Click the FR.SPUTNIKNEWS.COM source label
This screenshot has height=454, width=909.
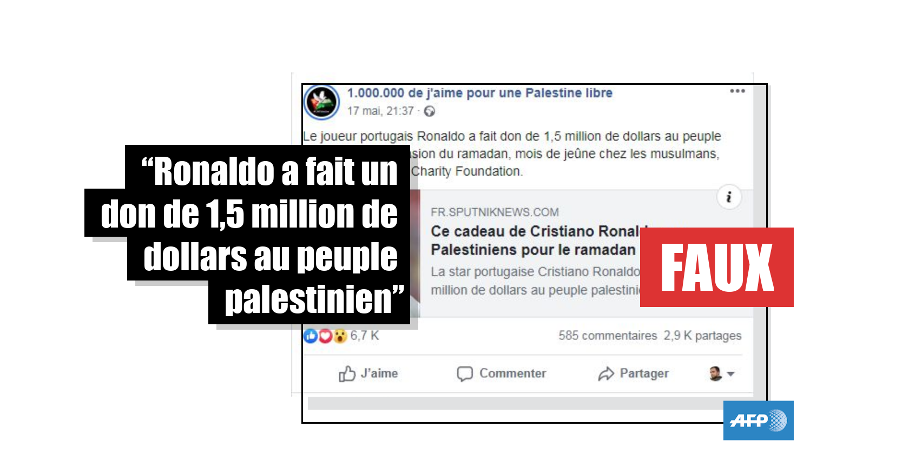pyautogui.click(x=495, y=212)
